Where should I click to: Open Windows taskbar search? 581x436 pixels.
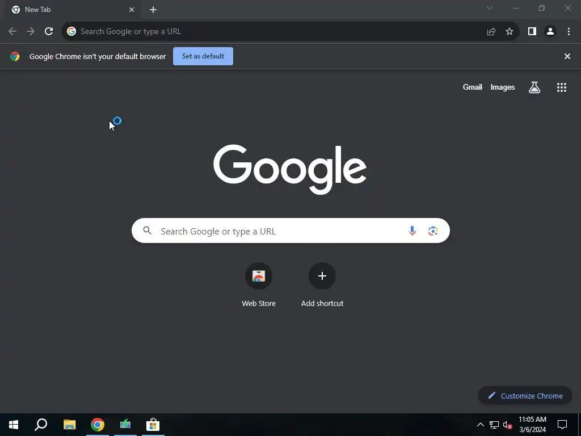(41, 425)
